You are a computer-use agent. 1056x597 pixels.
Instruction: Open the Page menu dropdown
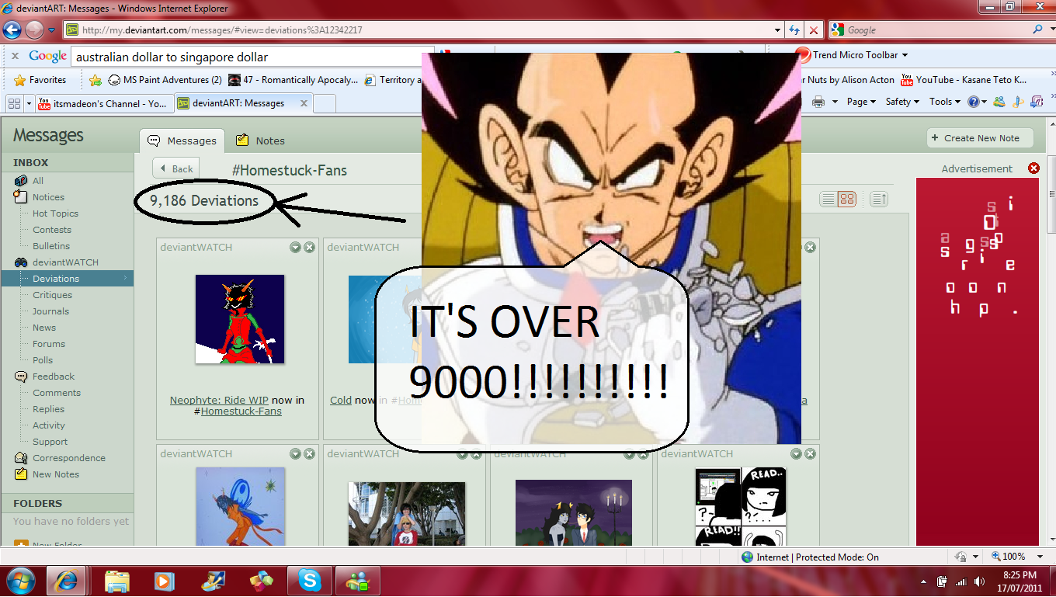[x=861, y=102]
